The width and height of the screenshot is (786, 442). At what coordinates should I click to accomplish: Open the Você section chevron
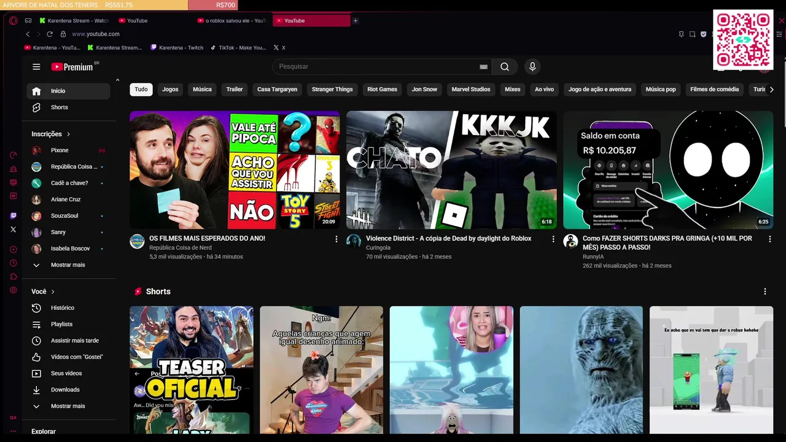(53, 292)
